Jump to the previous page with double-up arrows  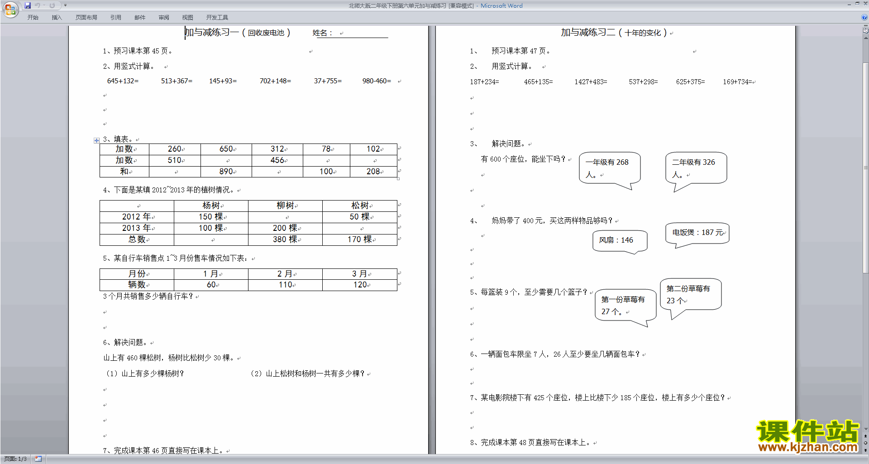[866, 436]
